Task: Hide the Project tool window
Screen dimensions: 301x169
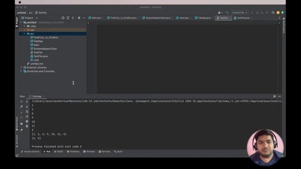Action: click(84, 18)
